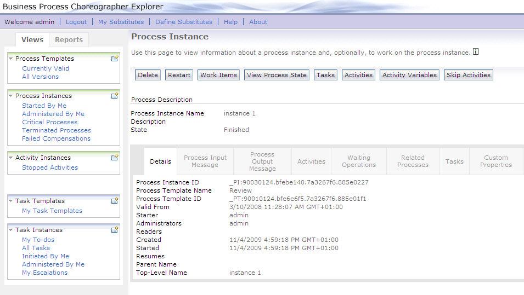Click the Activity Instances customize icon
524x295 pixels.
tap(115, 157)
